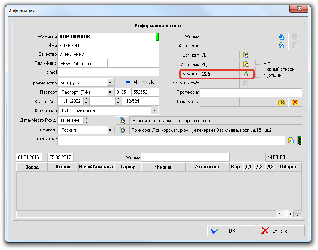Enable the VIP checkbox

258,63
